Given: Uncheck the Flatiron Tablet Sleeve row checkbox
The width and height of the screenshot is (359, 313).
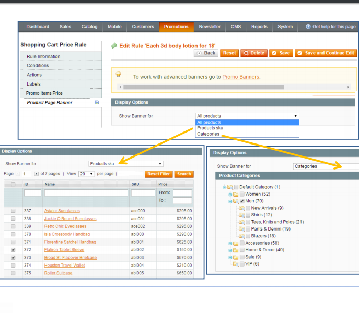Looking at the screenshot, I should point(13,250).
